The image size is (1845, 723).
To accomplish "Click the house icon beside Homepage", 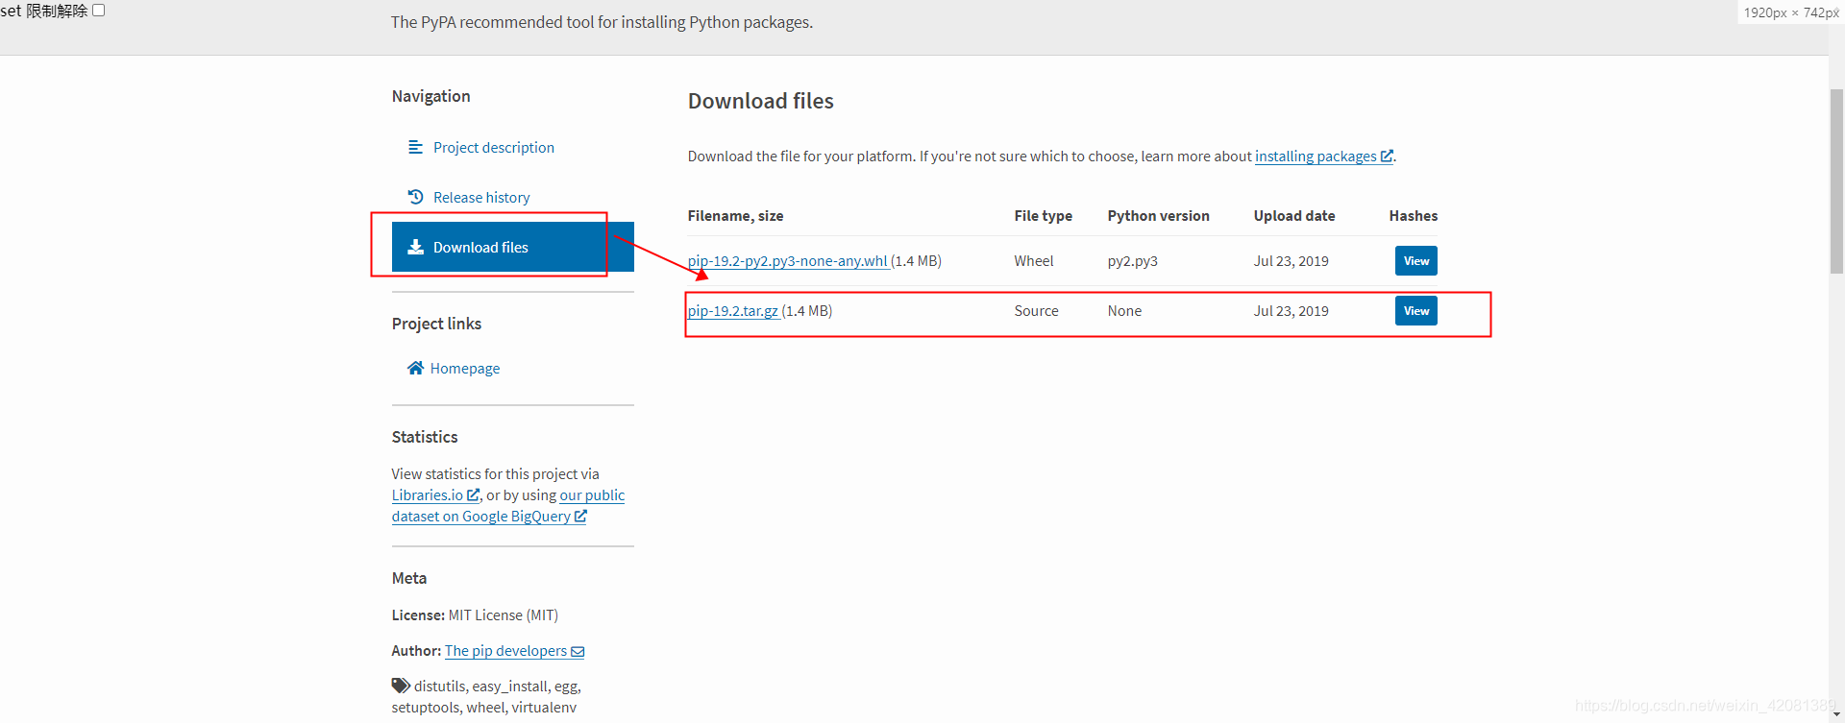I will pyautogui.click(x=415, y=368).
